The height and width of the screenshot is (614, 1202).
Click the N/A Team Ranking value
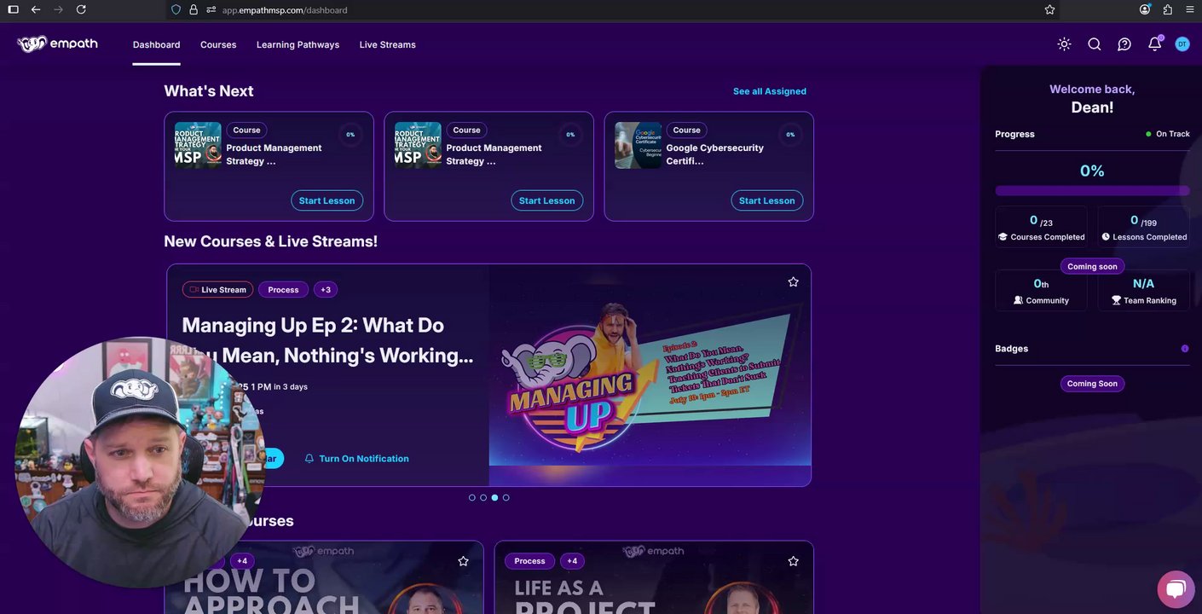click(x=1143, y=284)
